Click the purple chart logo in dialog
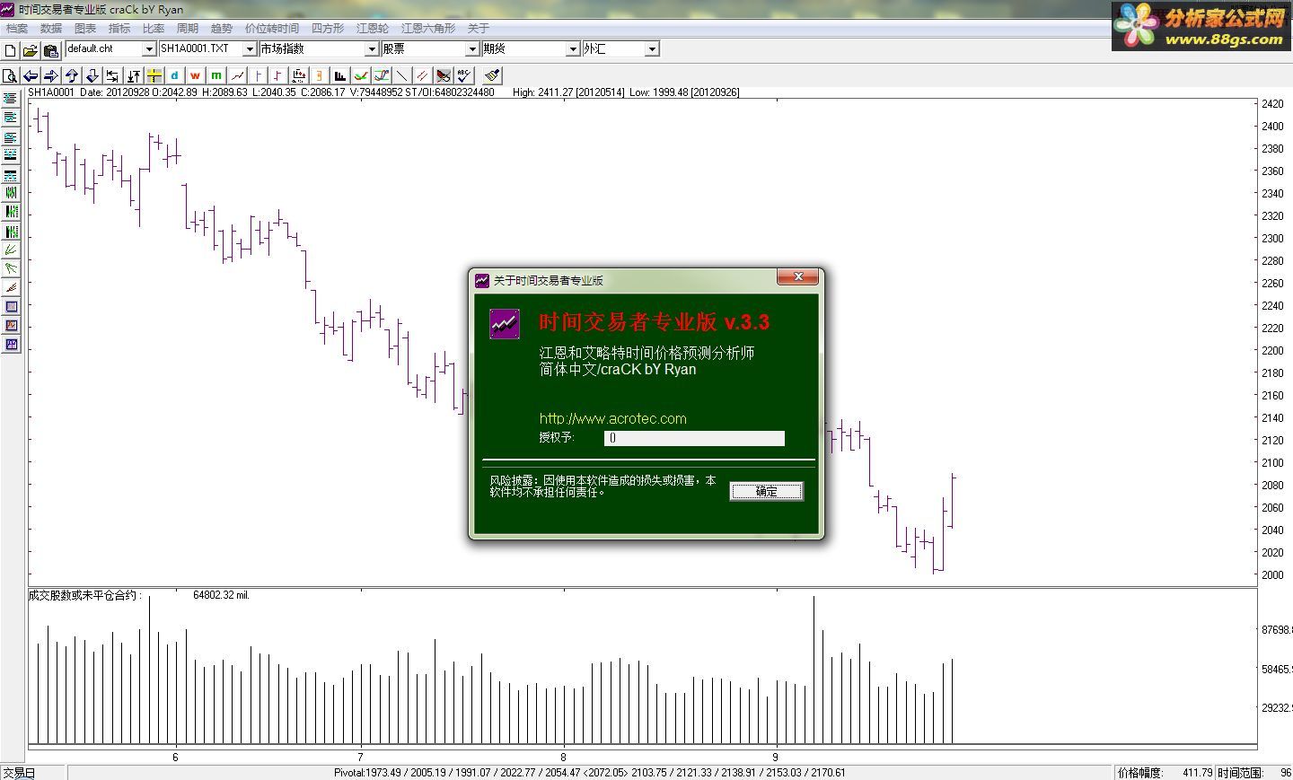The width and height of the screenshot is (1293, 780). click(505, 323)
